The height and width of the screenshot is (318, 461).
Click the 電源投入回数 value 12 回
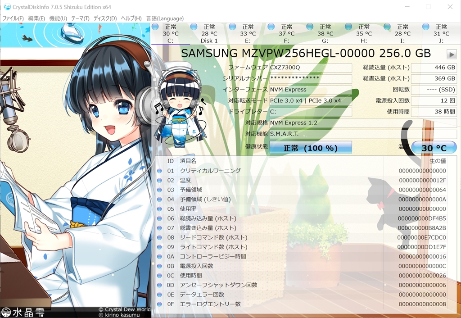(x=434, y=100)
